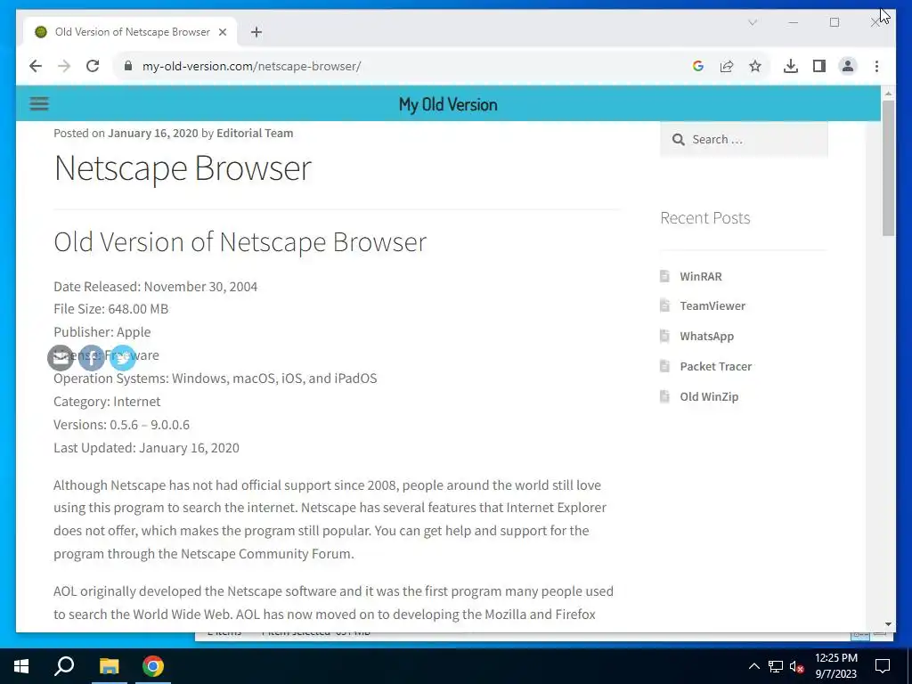Toggle Chrome side panel

pyautogui.click(x=819, y=66)
